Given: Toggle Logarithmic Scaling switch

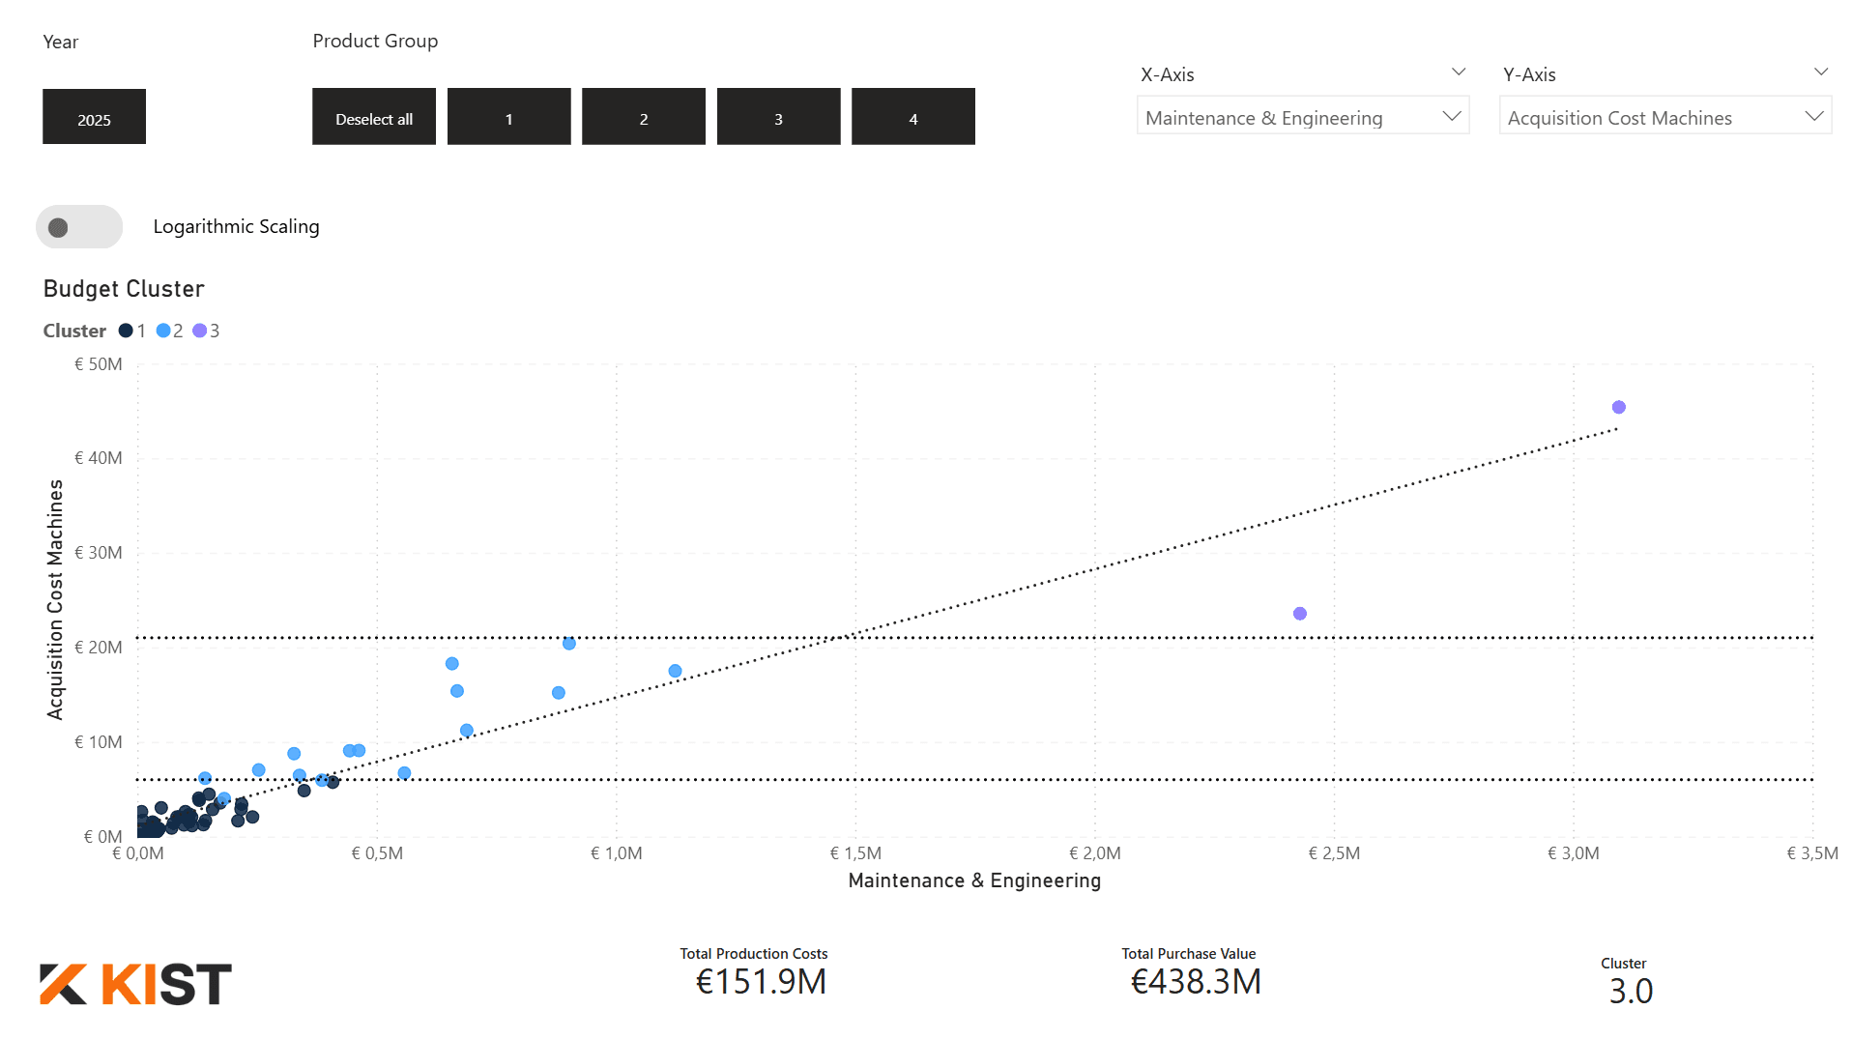Looking at the screenshot, I should 79,227.
